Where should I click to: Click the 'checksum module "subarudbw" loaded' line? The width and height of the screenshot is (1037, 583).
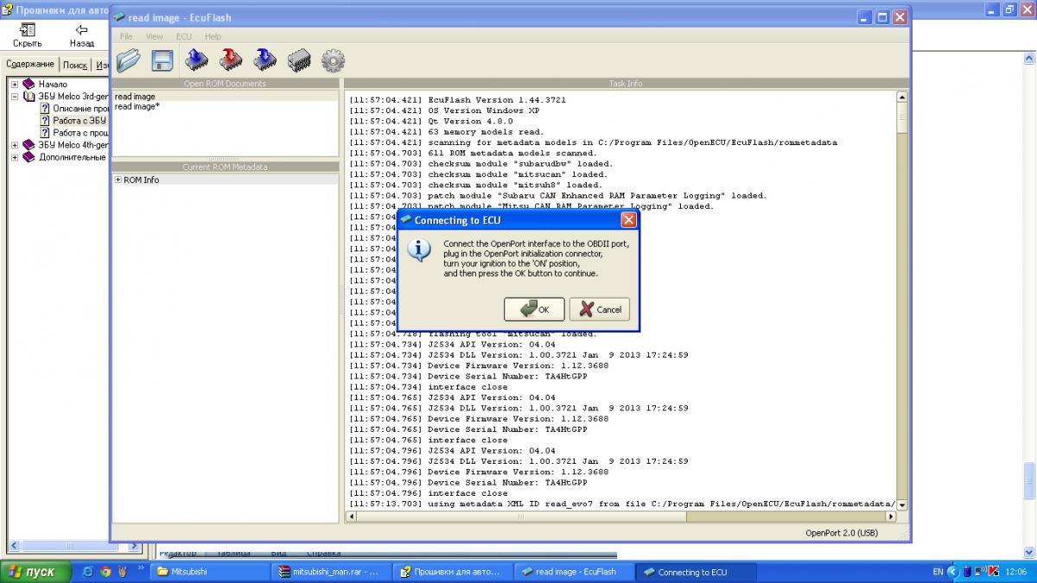pyautogui.click(x=480, y=163)
